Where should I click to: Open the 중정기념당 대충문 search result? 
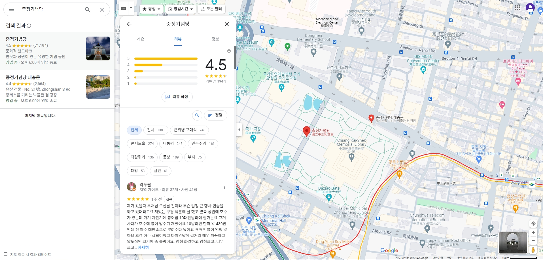point(57,89)
